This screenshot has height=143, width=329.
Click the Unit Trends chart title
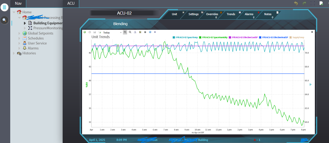(x=101, y=37)
